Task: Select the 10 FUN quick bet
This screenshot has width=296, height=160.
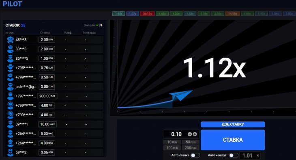Action: coord(172,142)
